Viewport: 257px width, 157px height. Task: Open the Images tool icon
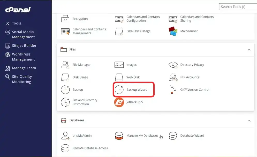(119, 65)
